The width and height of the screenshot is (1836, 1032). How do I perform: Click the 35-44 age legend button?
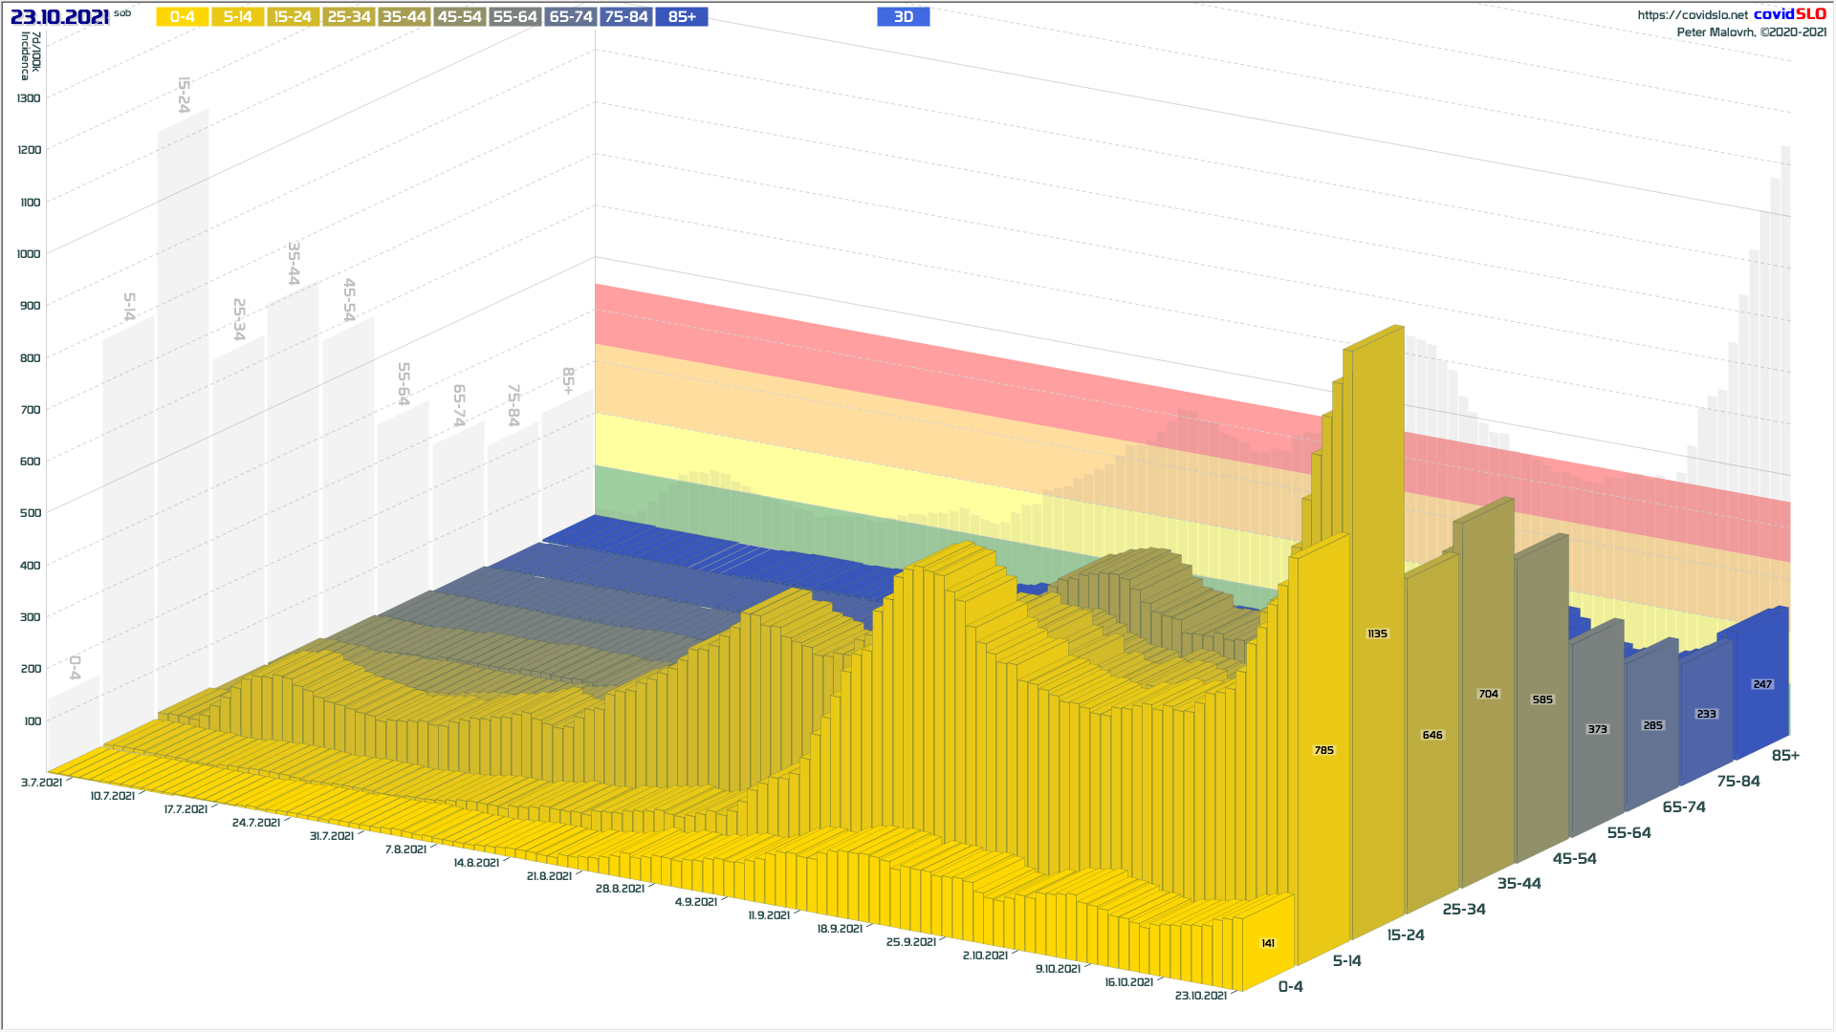(404, 17)
